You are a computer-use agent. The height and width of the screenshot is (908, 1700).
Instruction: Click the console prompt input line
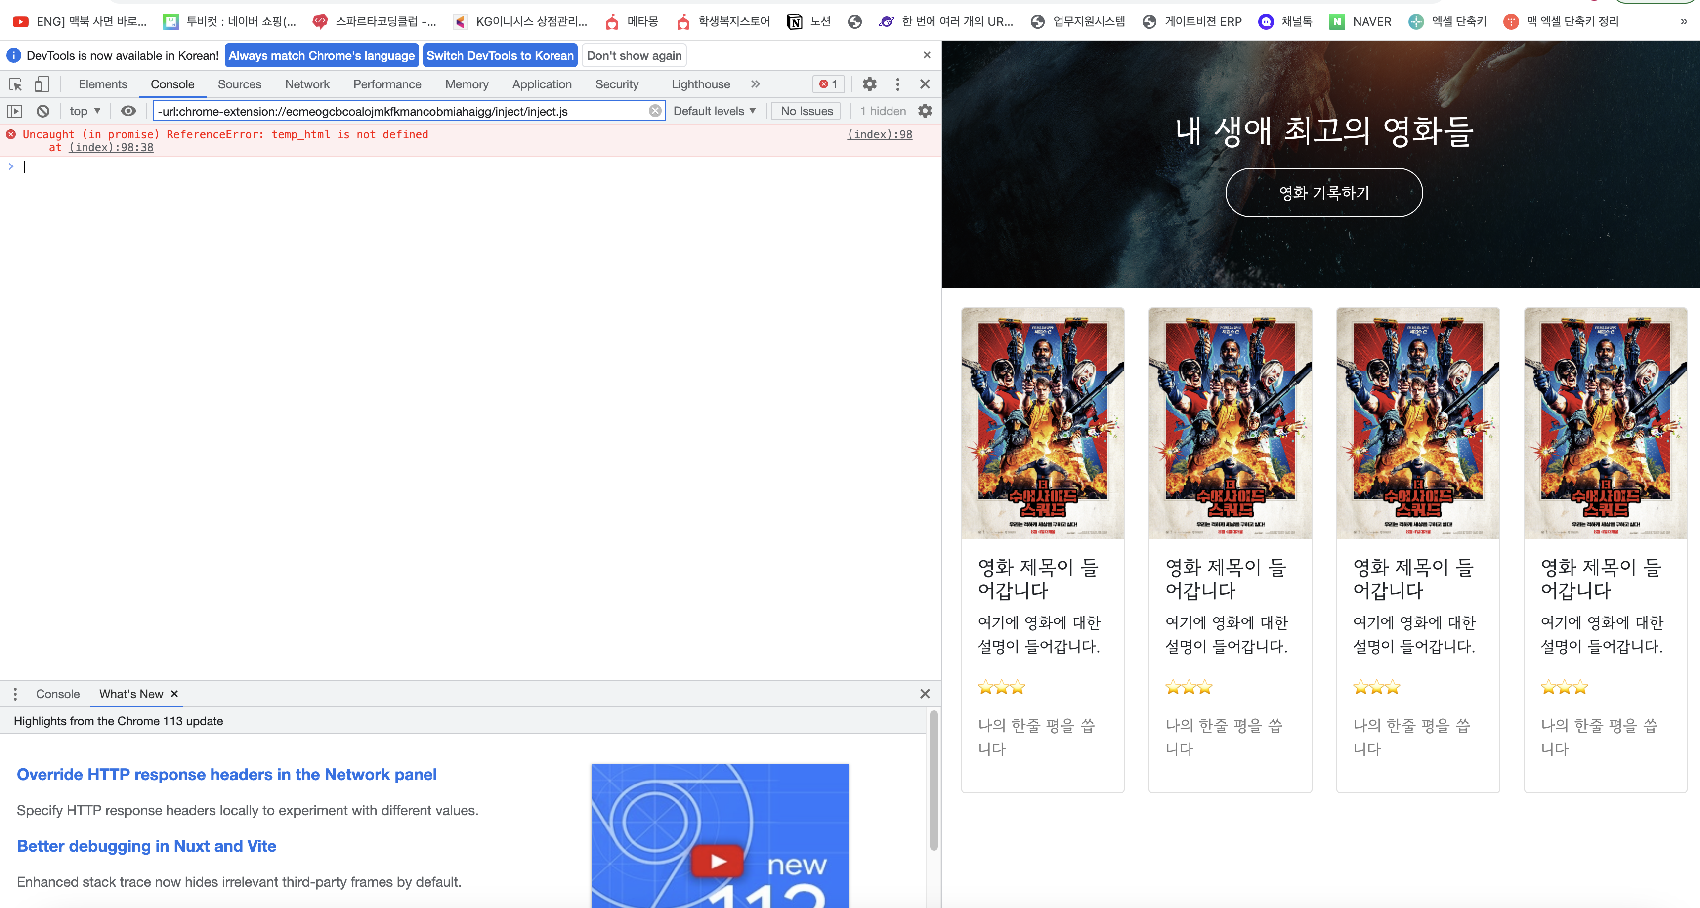click(475, 167)
